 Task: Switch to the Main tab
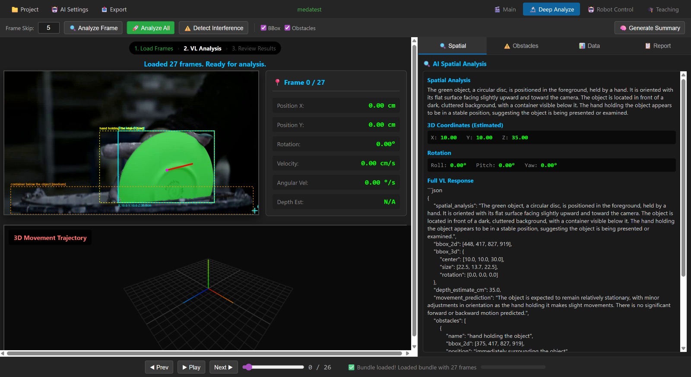(505, 10)
